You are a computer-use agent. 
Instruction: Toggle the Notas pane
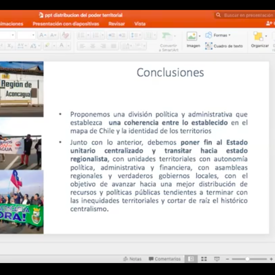133,259
